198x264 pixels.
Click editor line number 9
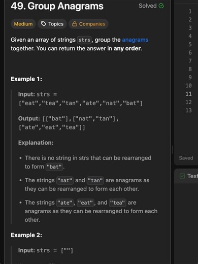[x=190, y=77]
